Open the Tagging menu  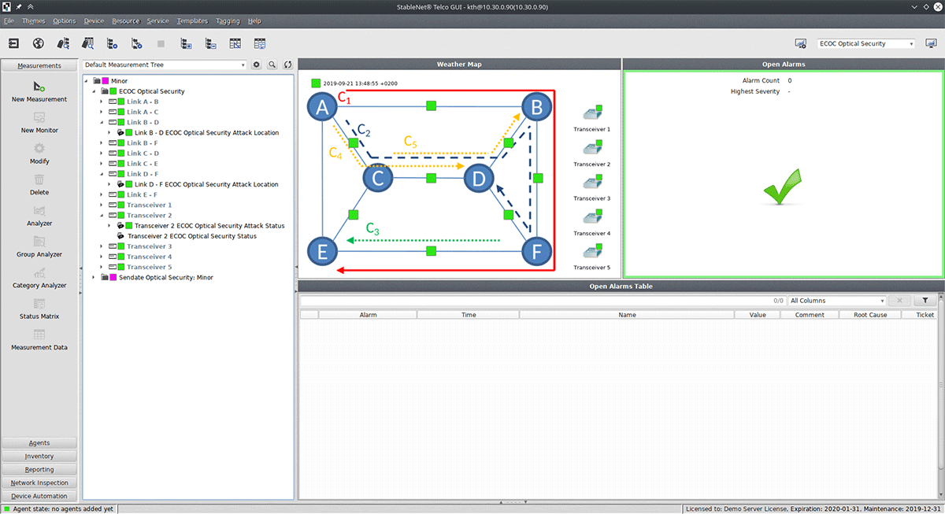(228, 20)
